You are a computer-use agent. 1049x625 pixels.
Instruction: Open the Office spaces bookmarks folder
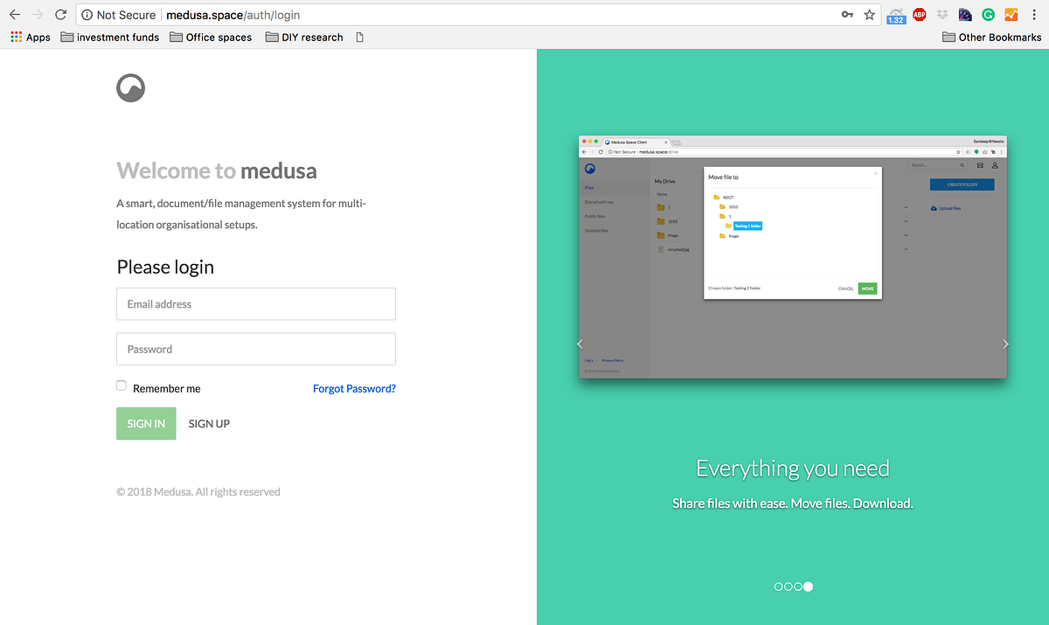click(x=210, y=37)
